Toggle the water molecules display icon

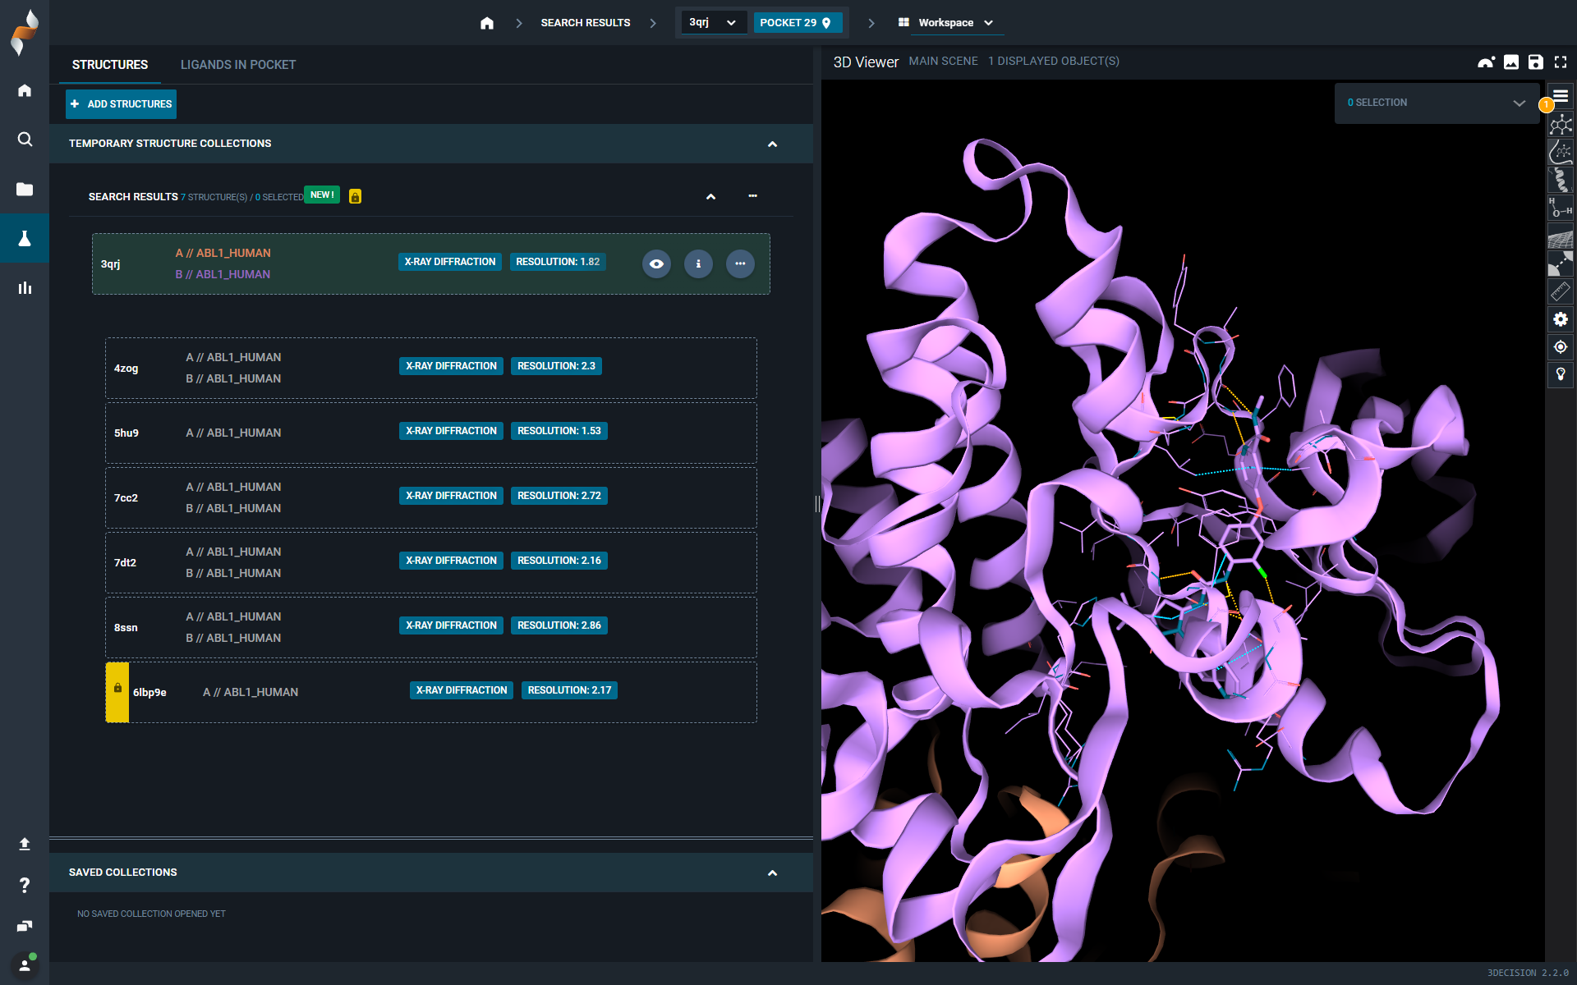pyautogui.click(x=1560, y=207)
